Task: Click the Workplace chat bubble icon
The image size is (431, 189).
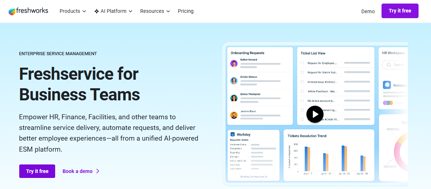Action: [x=387, y=85]
